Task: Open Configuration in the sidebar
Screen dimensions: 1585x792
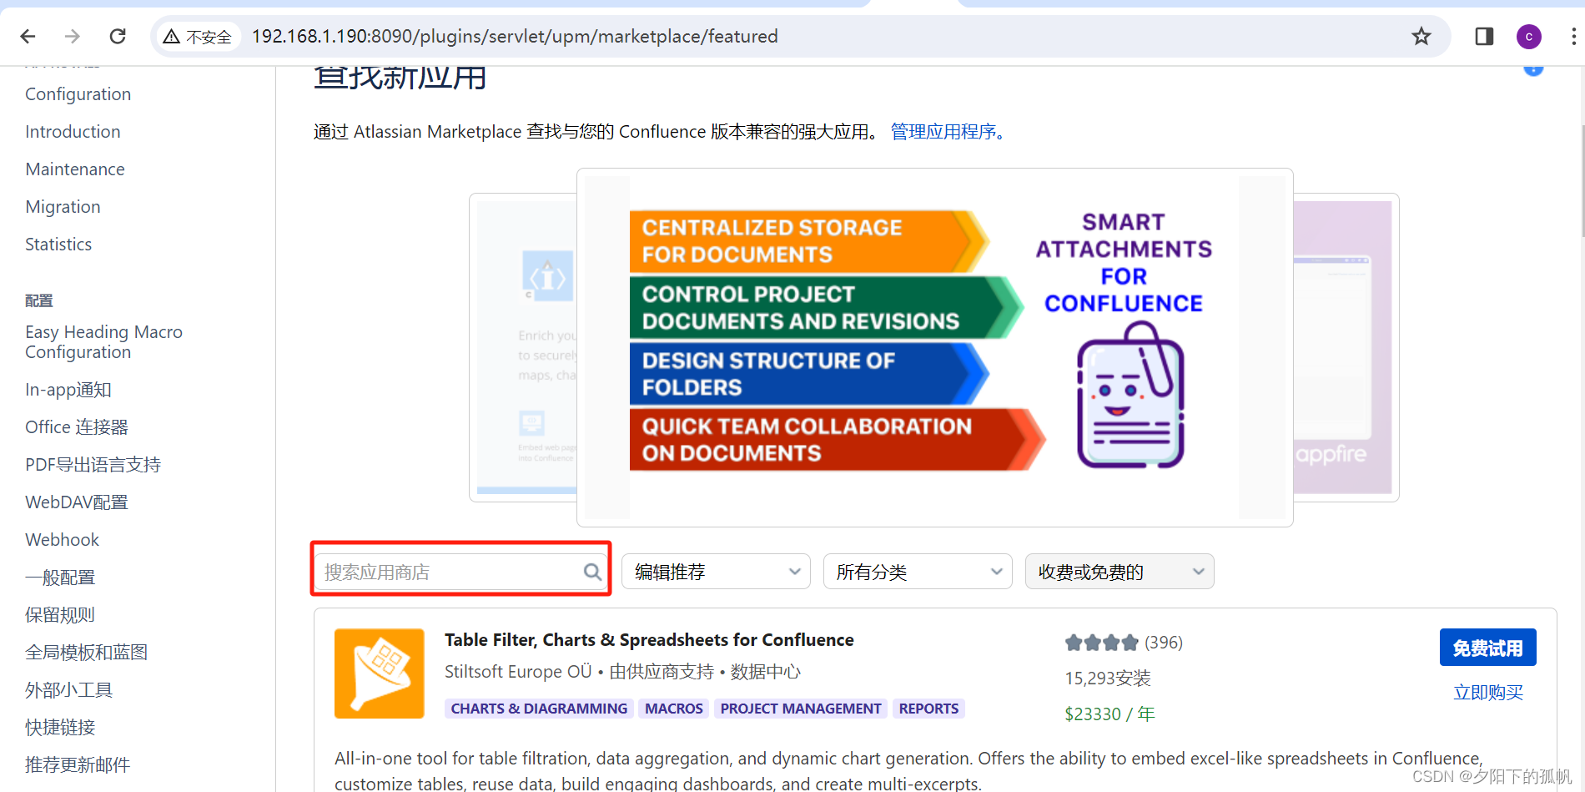Action: (x=78, y=94)
